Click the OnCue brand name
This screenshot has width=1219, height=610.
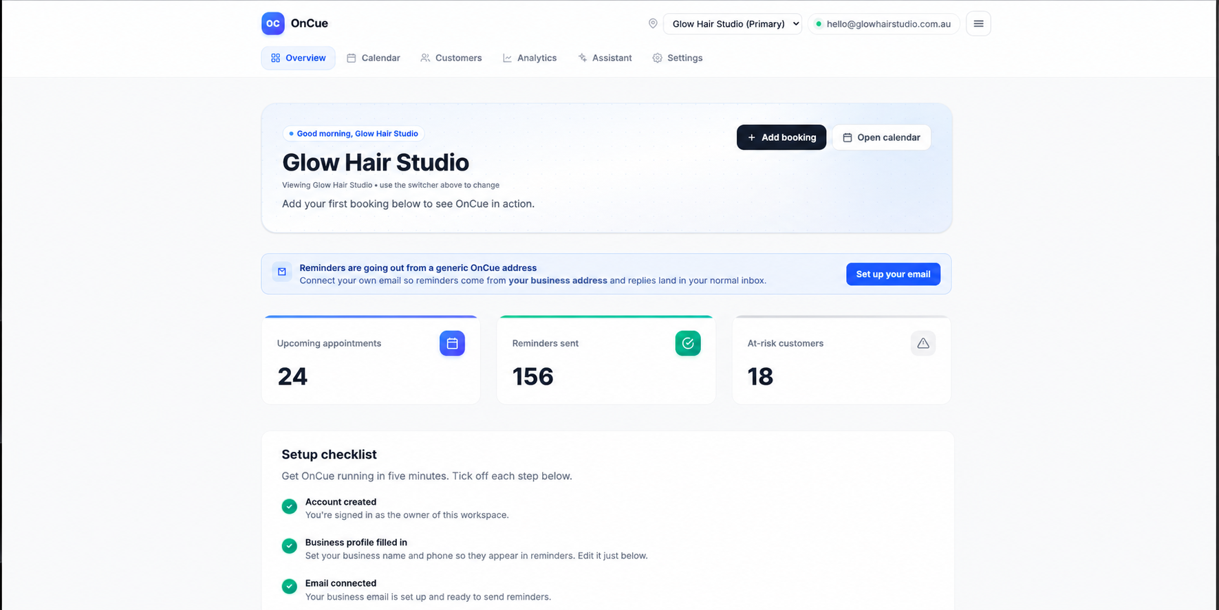tap(310, 23)
